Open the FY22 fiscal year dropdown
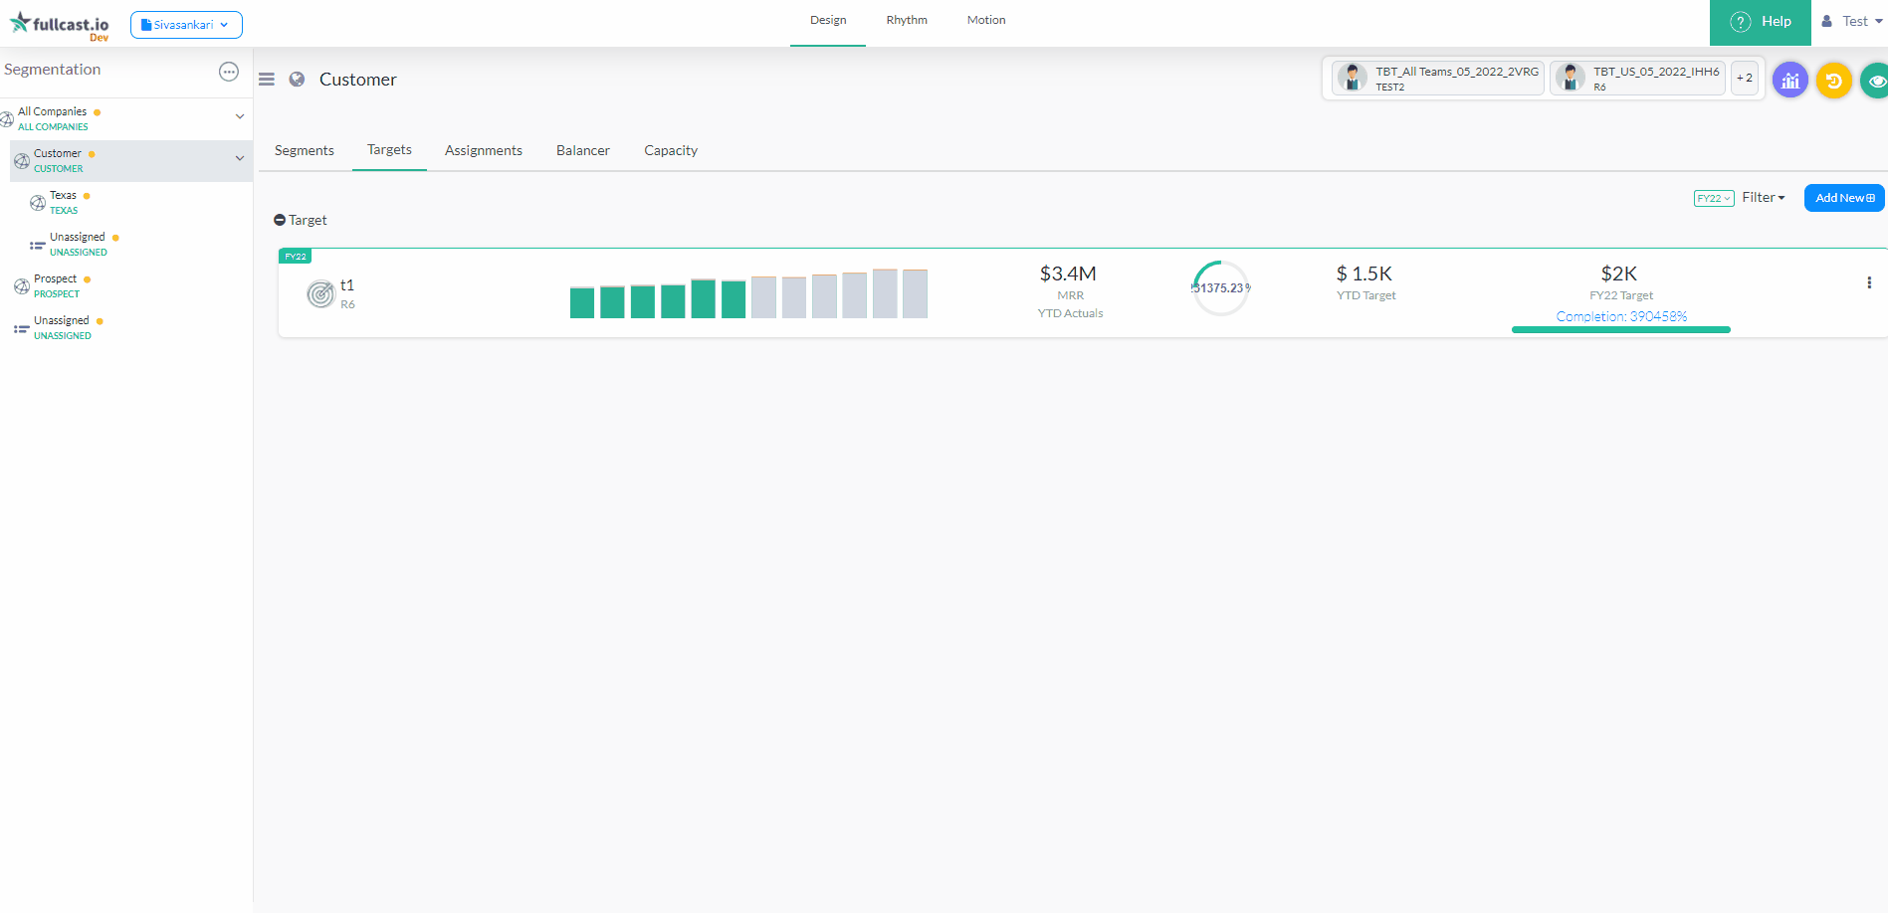 click(x=1713, y=198)
